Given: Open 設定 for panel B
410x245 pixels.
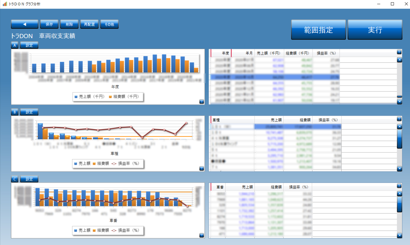Looking at the screenshot, I should click(x=29, y=112).
